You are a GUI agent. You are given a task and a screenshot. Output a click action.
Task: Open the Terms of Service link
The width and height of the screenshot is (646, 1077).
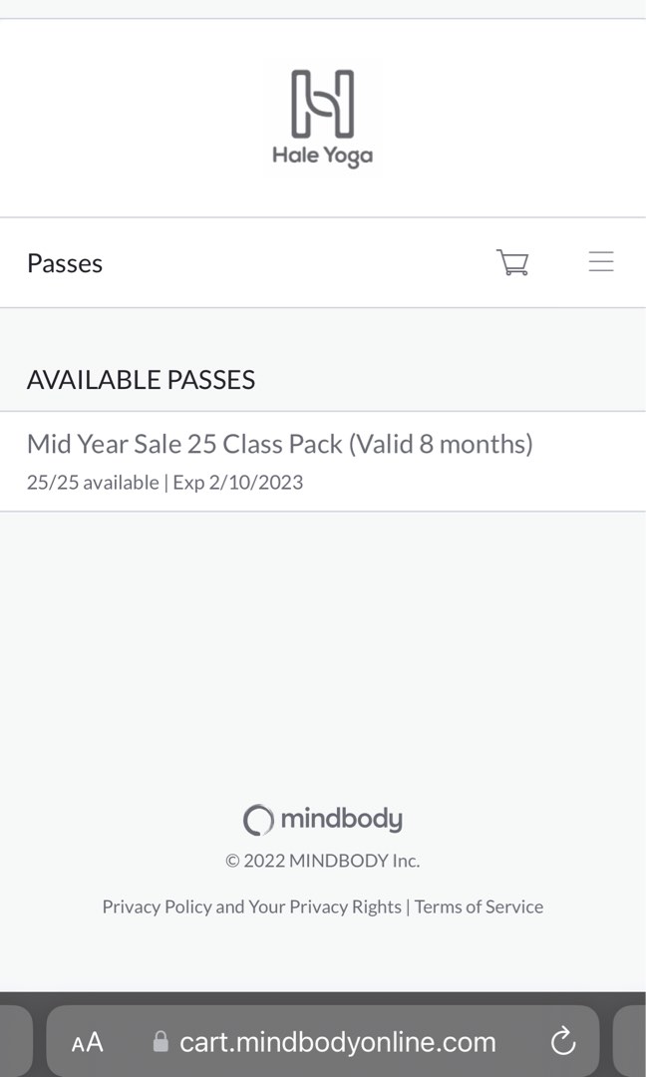coord(479,906)
